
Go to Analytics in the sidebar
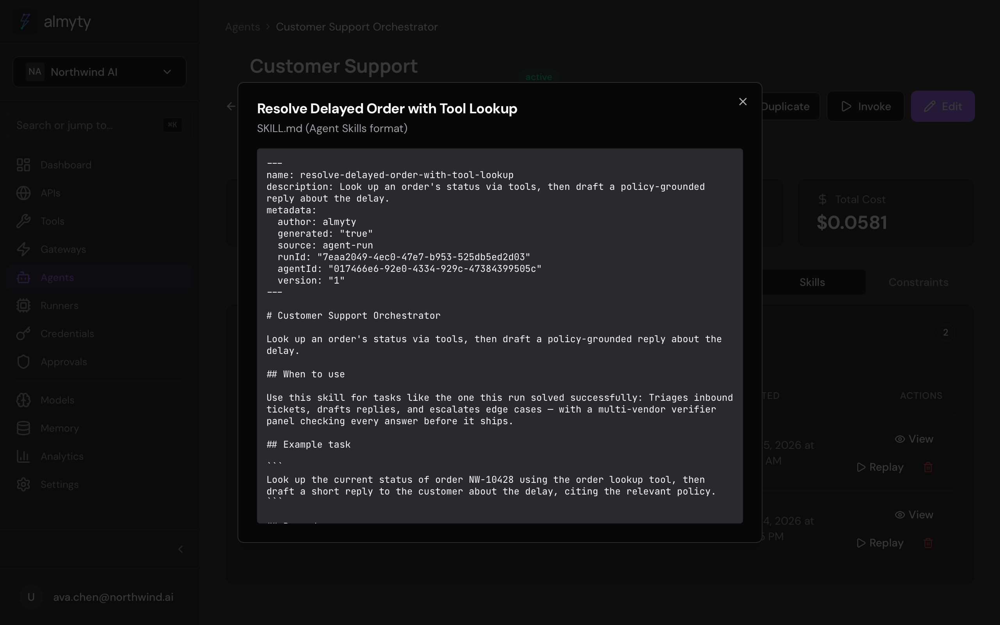(100, 456)
